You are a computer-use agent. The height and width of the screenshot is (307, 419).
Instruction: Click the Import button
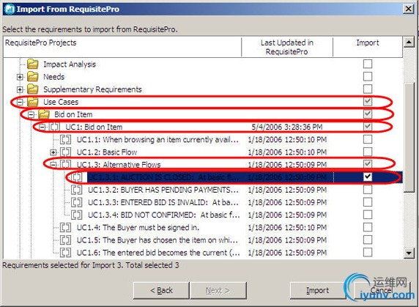(x=317, y=290)
